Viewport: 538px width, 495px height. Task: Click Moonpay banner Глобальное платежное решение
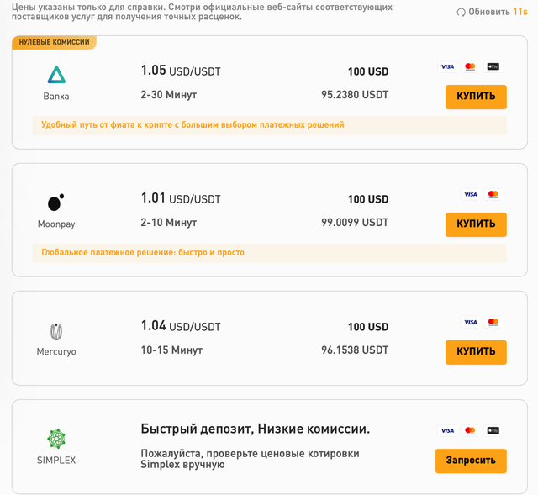coord(270,253)
